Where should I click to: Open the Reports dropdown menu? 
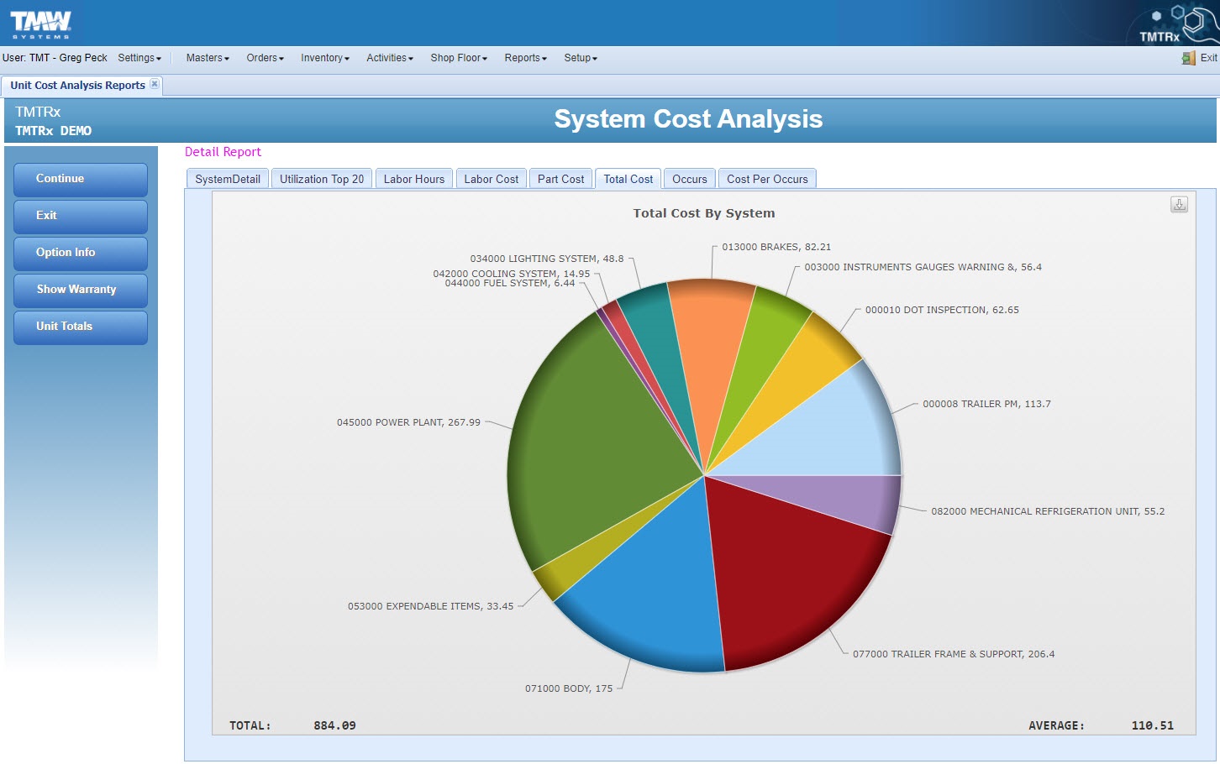pos(525,58)
